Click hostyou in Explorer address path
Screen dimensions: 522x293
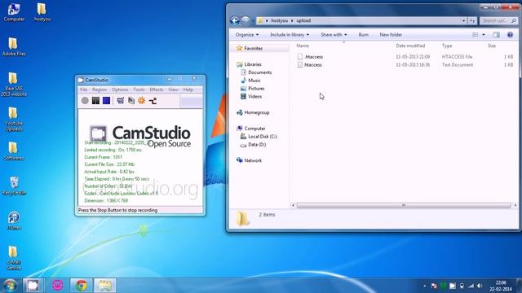pyautogui.click(x=279, y=20)
